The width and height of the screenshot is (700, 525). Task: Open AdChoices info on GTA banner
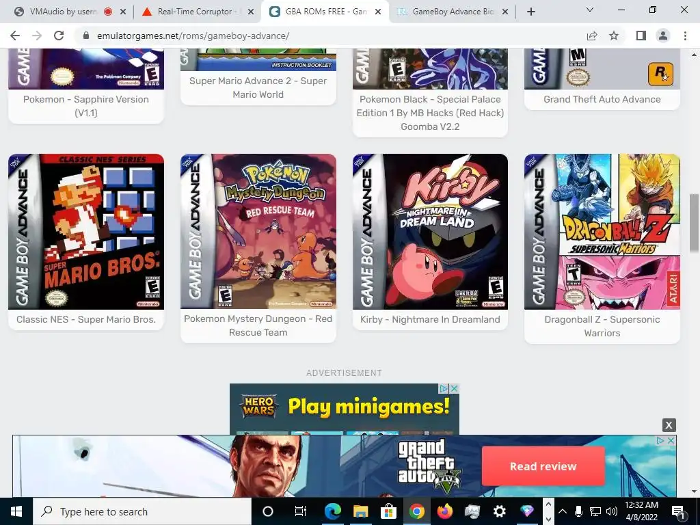pyautogui.click(x=661, y=441)
